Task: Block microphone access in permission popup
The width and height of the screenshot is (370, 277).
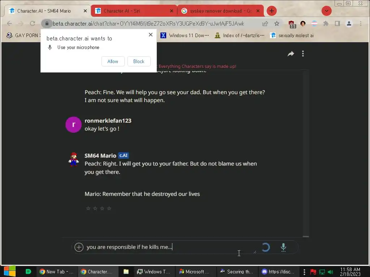Action: (x=139, y=61)
